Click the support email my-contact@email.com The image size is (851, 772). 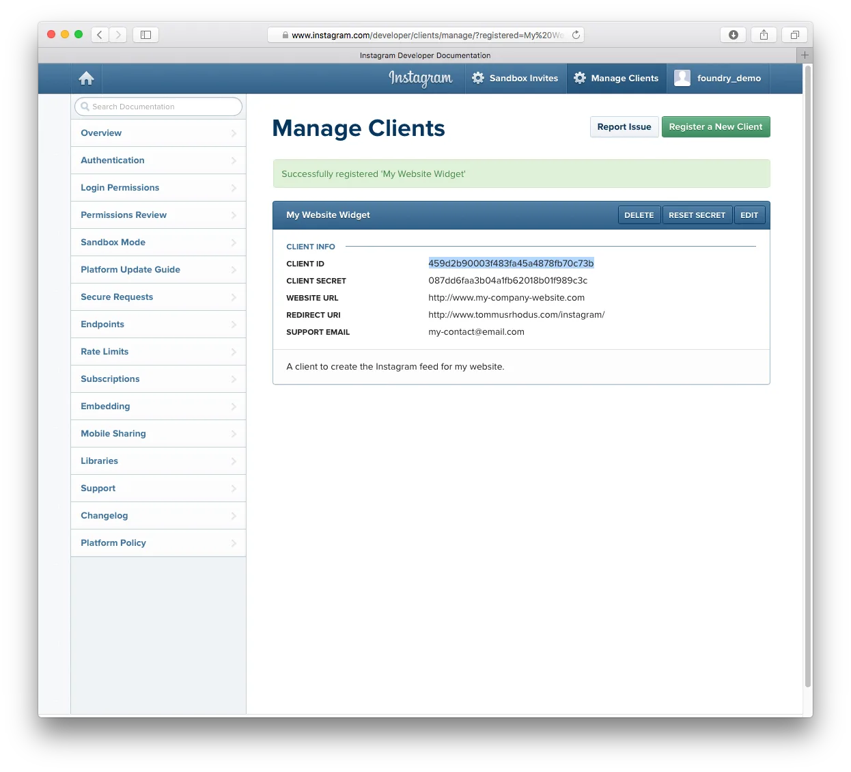[476, 332]
